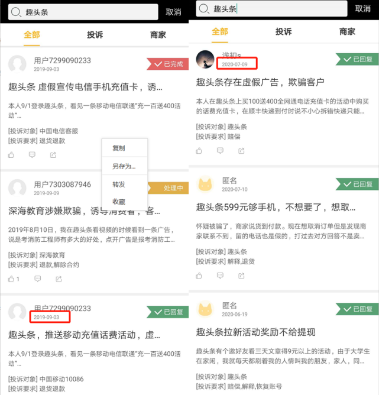The height and width of the screenshot is (395, 379).
Task: Click the 处理中 status badge
Action: 169,188
